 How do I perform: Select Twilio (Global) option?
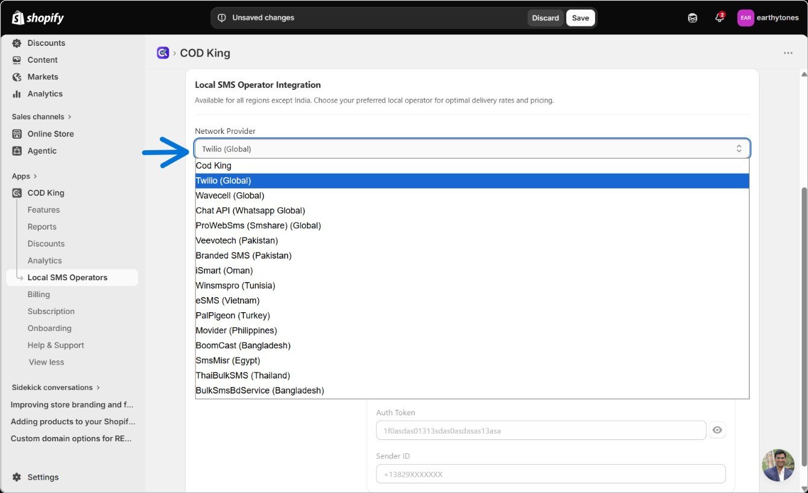tap(472, 181)
